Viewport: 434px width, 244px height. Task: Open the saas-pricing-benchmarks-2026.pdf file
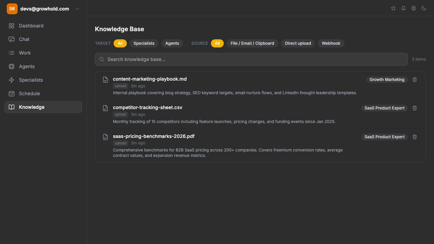click(x=154, y=136)
